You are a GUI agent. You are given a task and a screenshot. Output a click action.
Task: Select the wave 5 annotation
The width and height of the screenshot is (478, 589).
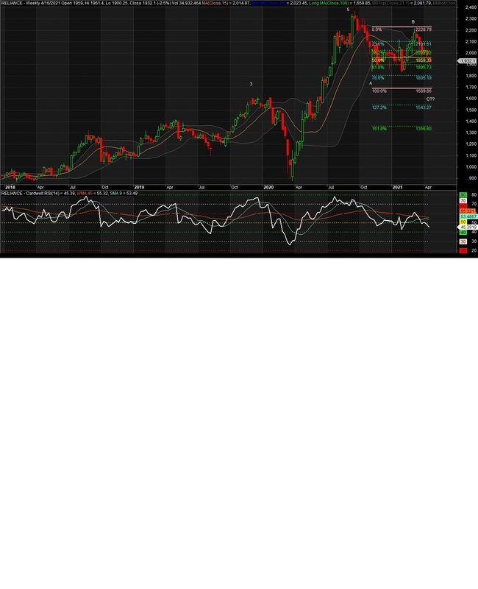pos(348,10)
